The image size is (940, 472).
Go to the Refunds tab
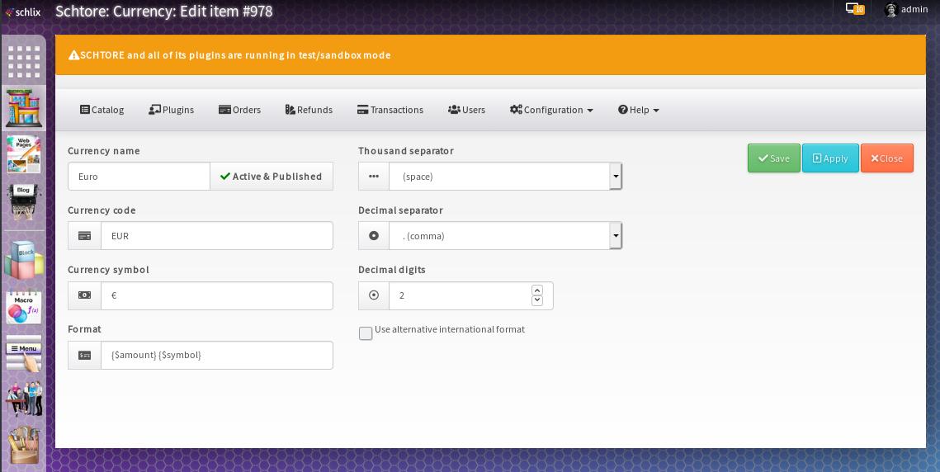[309, 110]
